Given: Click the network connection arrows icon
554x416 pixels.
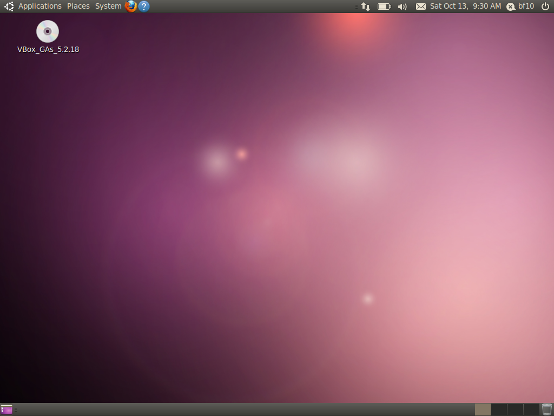Looking at the screenshot, I should tap(366, 6).
